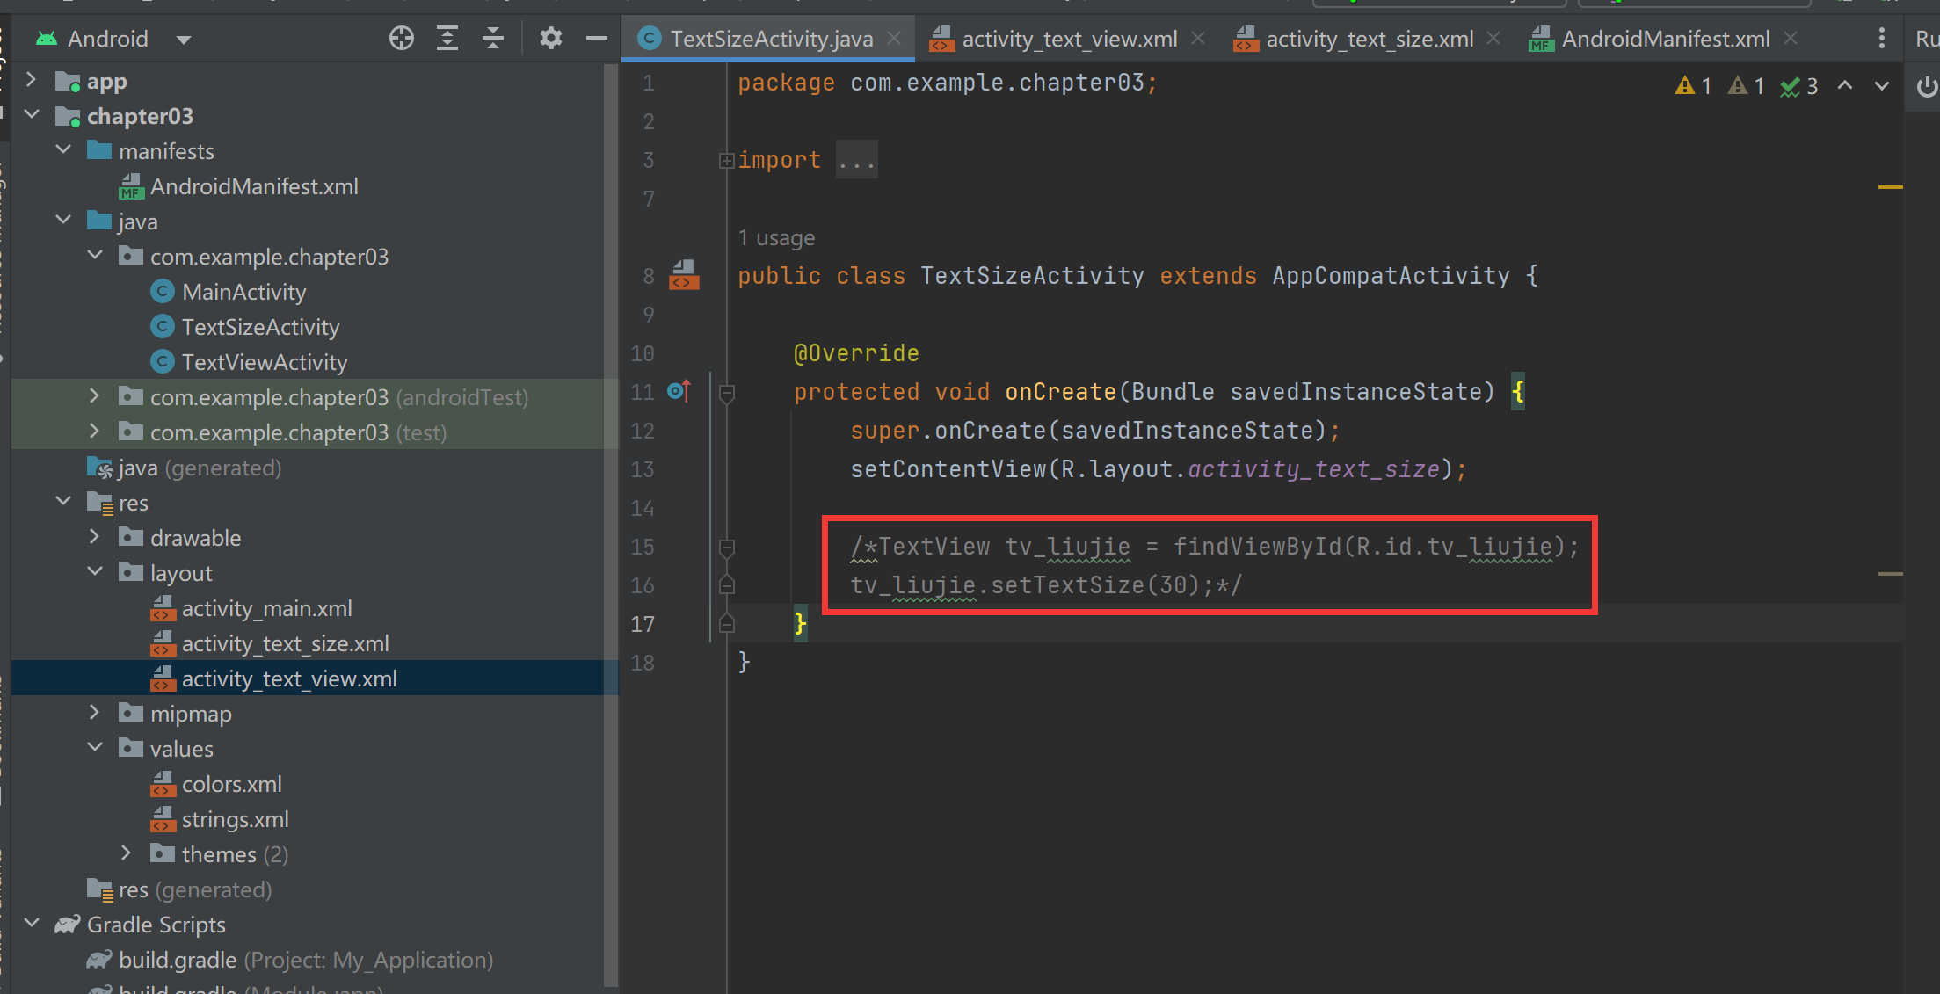Expand the themes (2) folder
Image resolution: width=1940 pixels, height=994 pixels.
pyautogui.click(x=127, y=853)
